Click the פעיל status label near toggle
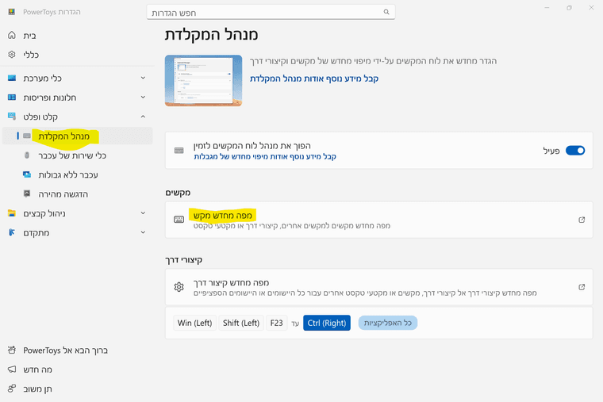 (x=551, y=151)
